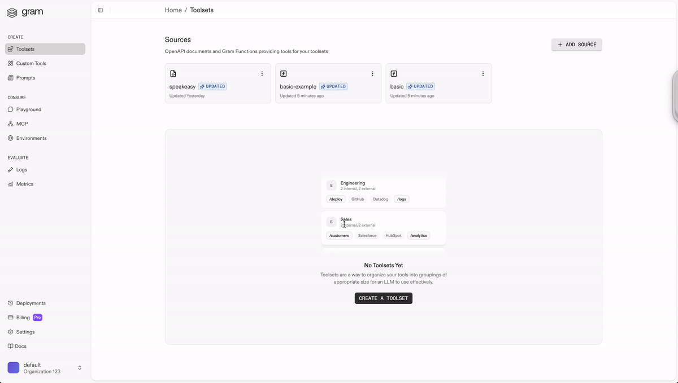Open the MCP page

coord(21,124)
